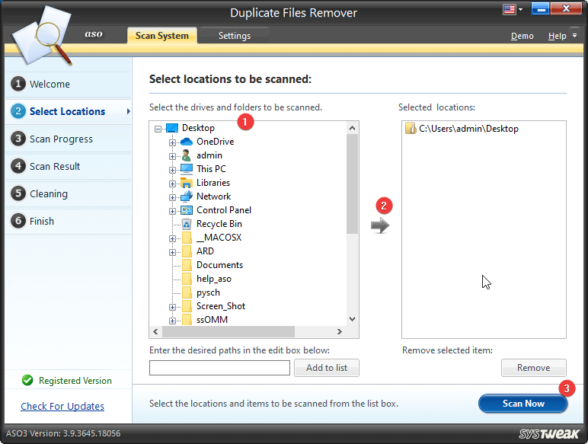Open the Demo menu
This screenshot has width=588, height=444.
pos(522,36)
